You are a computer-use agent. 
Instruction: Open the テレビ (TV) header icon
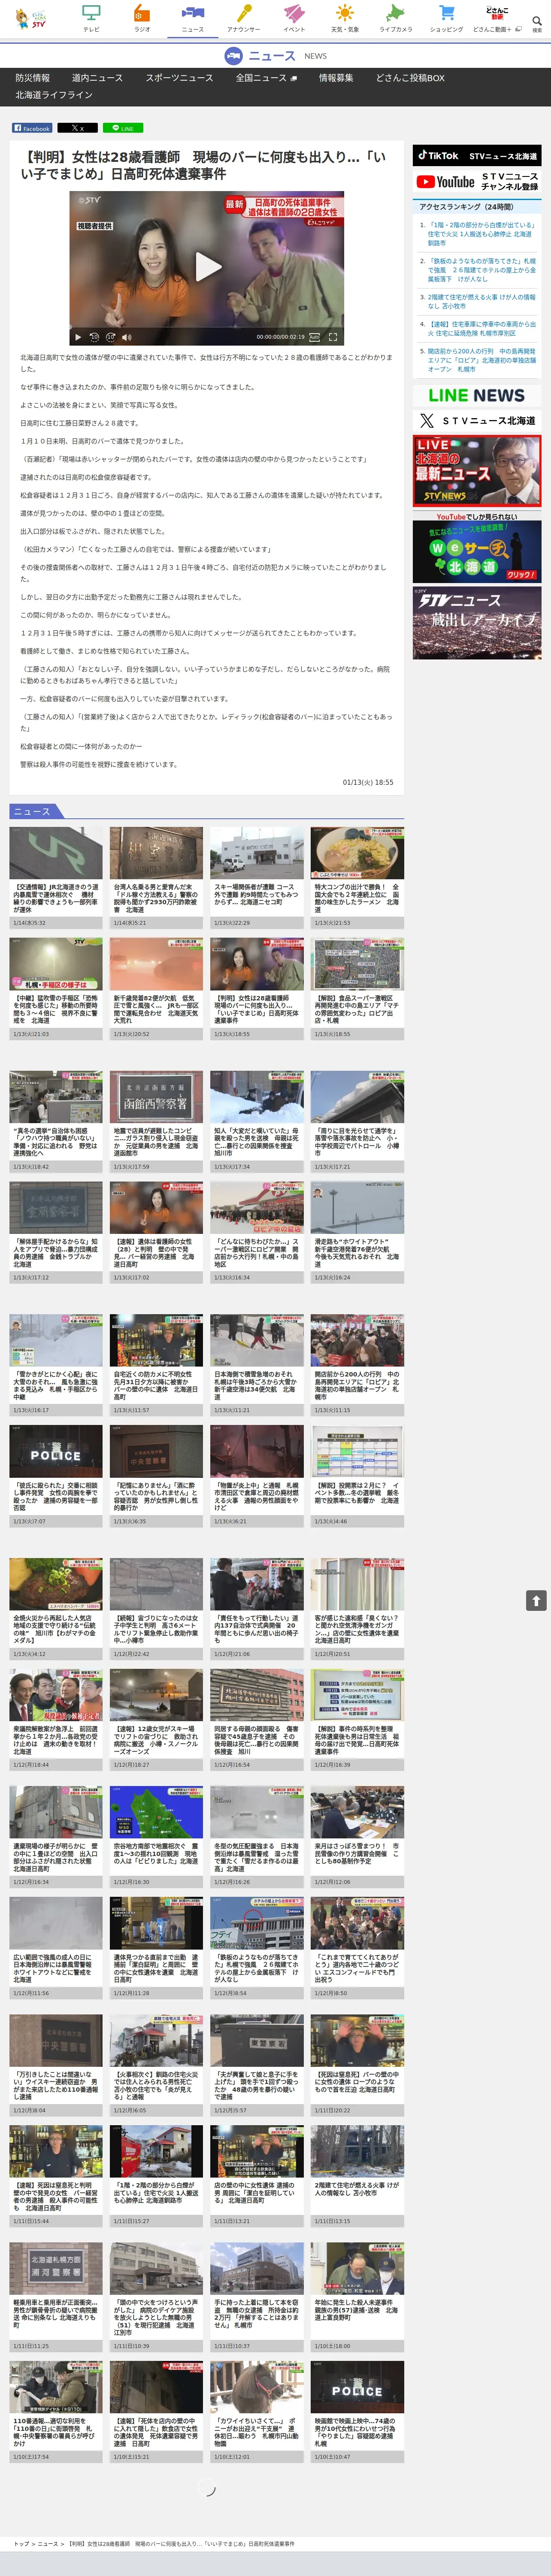91,18
